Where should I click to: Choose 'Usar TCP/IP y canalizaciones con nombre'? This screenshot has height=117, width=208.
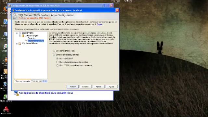(x=57, y=65)
